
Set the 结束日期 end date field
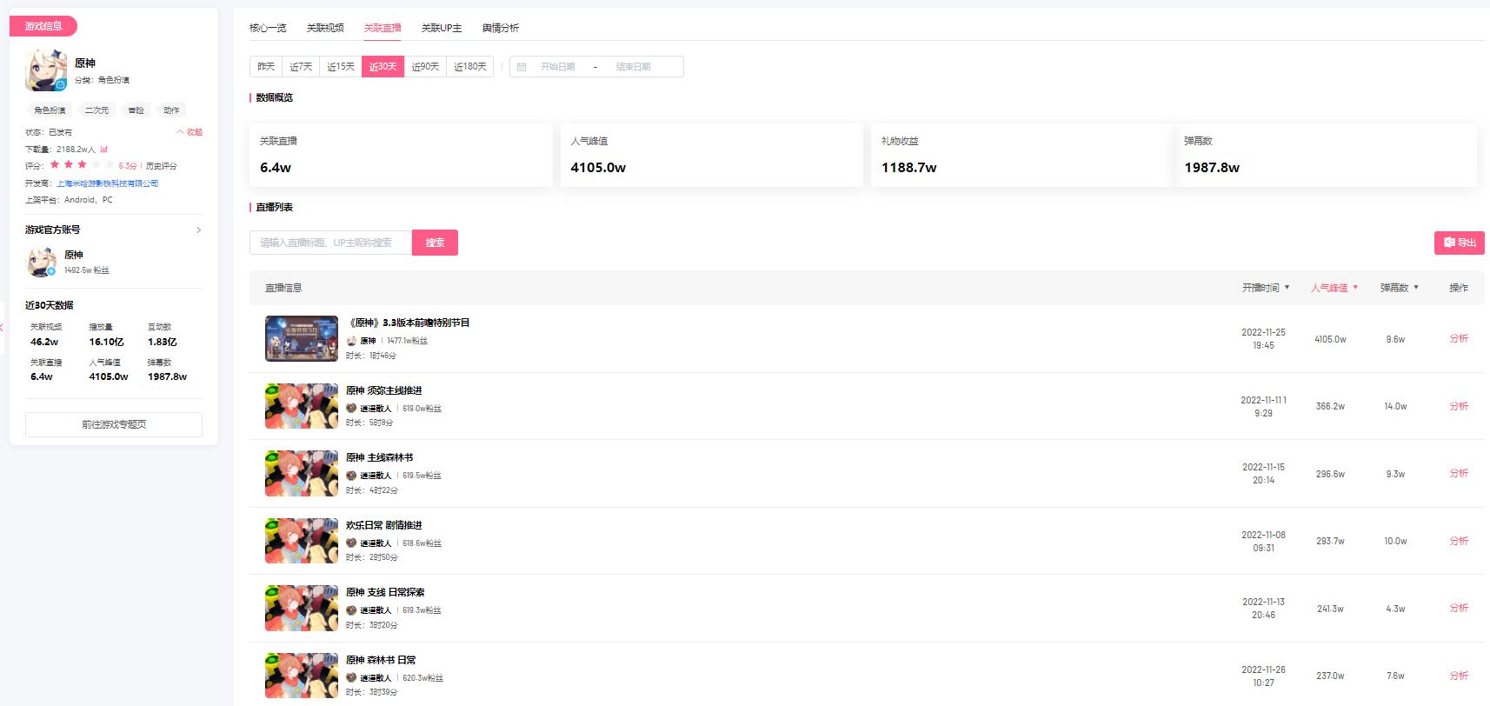coord(633,67)
